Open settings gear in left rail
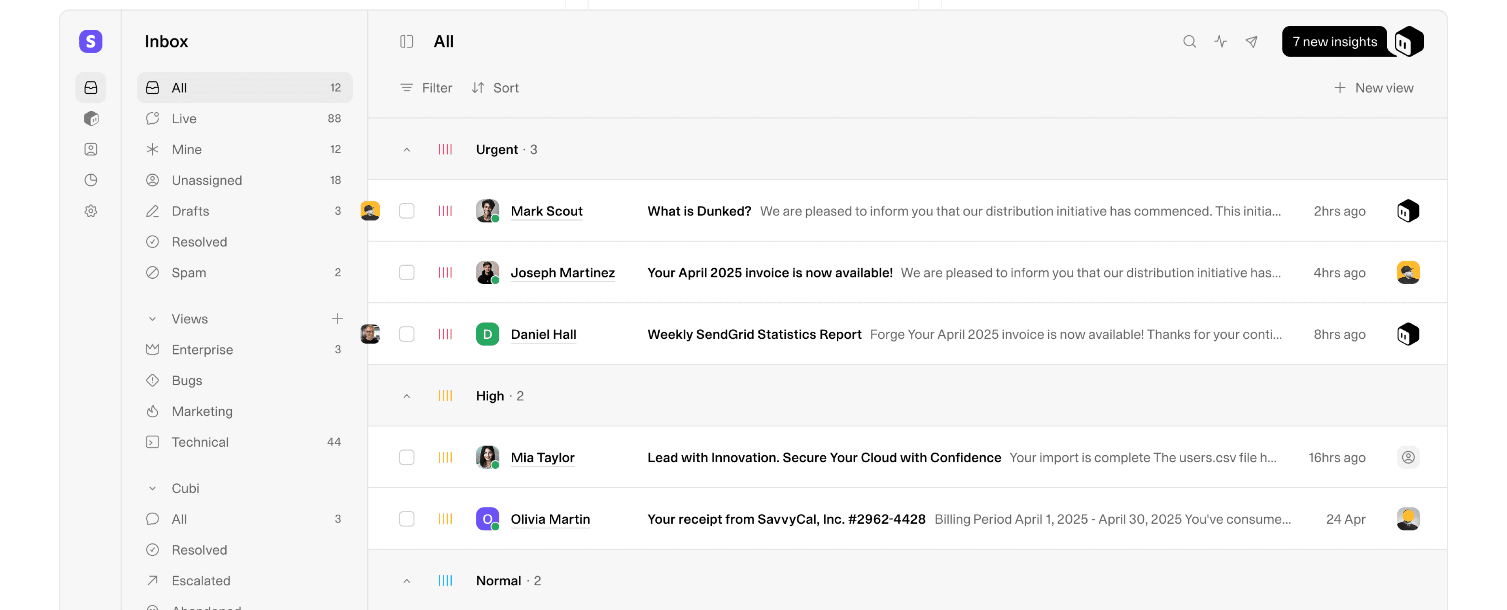 point(91,211)
